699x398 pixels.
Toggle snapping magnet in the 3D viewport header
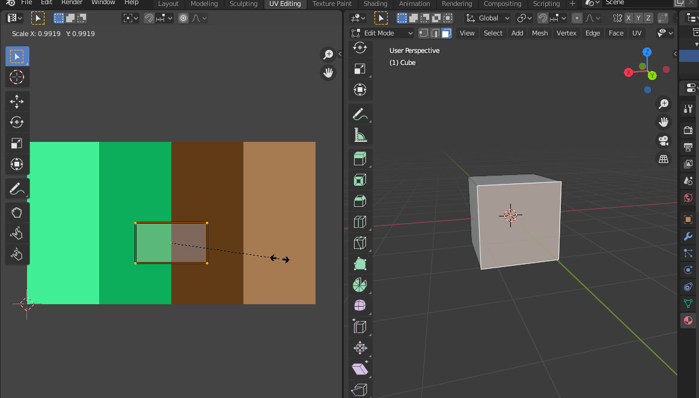pyautogui.click(x=543, y=18)
